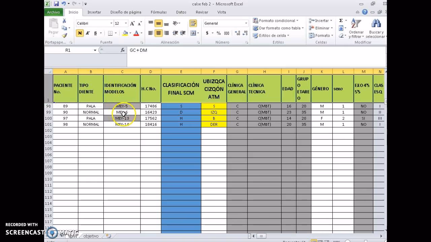
Task: Switch to the Datos tab
Action: (181, 12)
